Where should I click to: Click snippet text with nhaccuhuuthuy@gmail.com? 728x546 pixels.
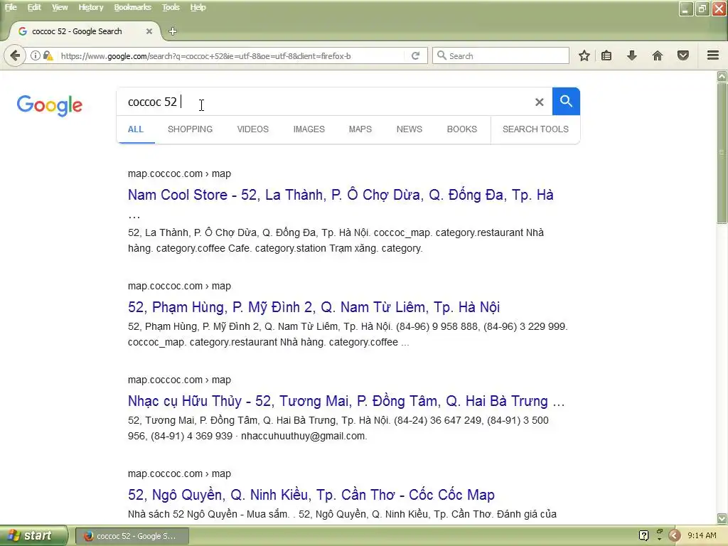338,428
